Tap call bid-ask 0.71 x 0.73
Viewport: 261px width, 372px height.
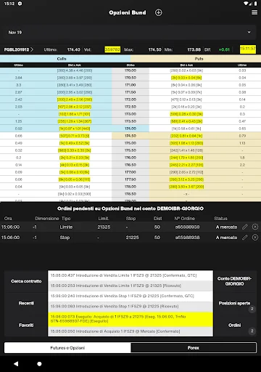(75, 136)
